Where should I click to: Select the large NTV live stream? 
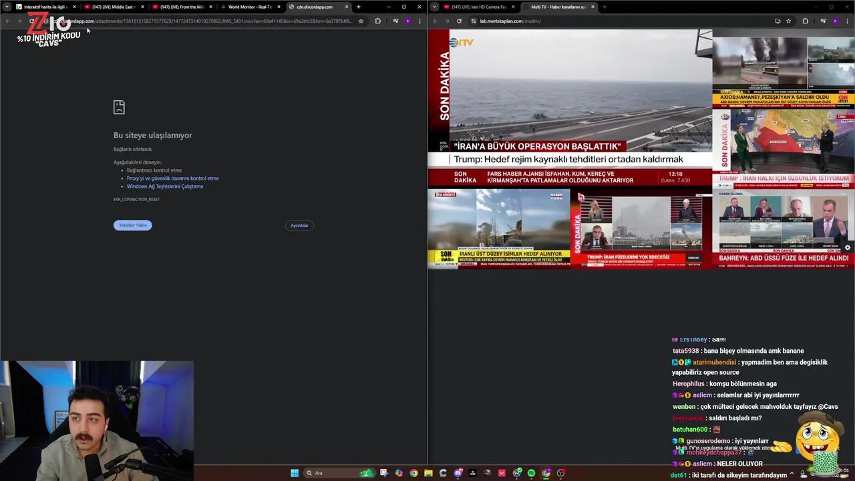[570, 108]
